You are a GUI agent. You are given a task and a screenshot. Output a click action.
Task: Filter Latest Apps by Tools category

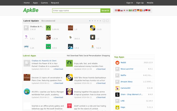coord(81,56)
